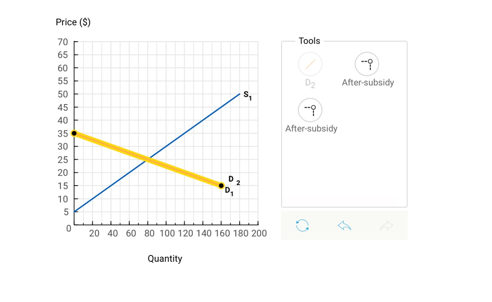This screenshot has width=492, height=302.
Task: Select the After-subsidy tool beside the D2 tool
Action: click(x=367, y=64)
